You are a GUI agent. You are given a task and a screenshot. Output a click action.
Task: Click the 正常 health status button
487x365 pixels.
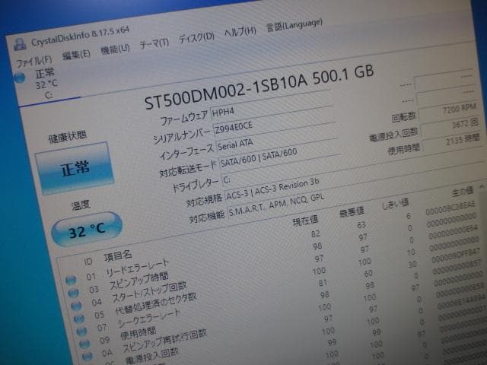(75, 169)
